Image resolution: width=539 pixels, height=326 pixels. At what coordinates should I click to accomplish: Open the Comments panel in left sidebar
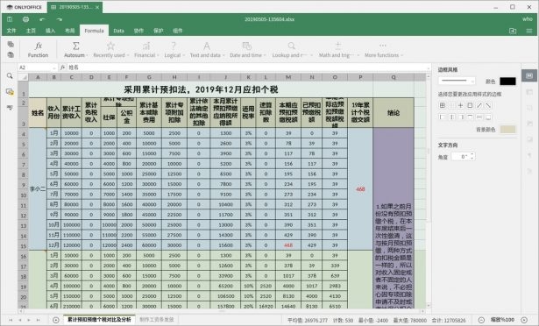click(10, 92)
